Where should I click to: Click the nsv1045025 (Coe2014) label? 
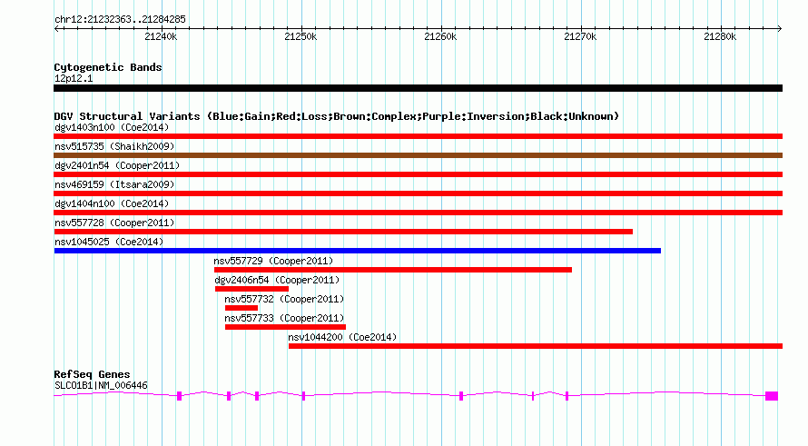(x=109, y=242)
